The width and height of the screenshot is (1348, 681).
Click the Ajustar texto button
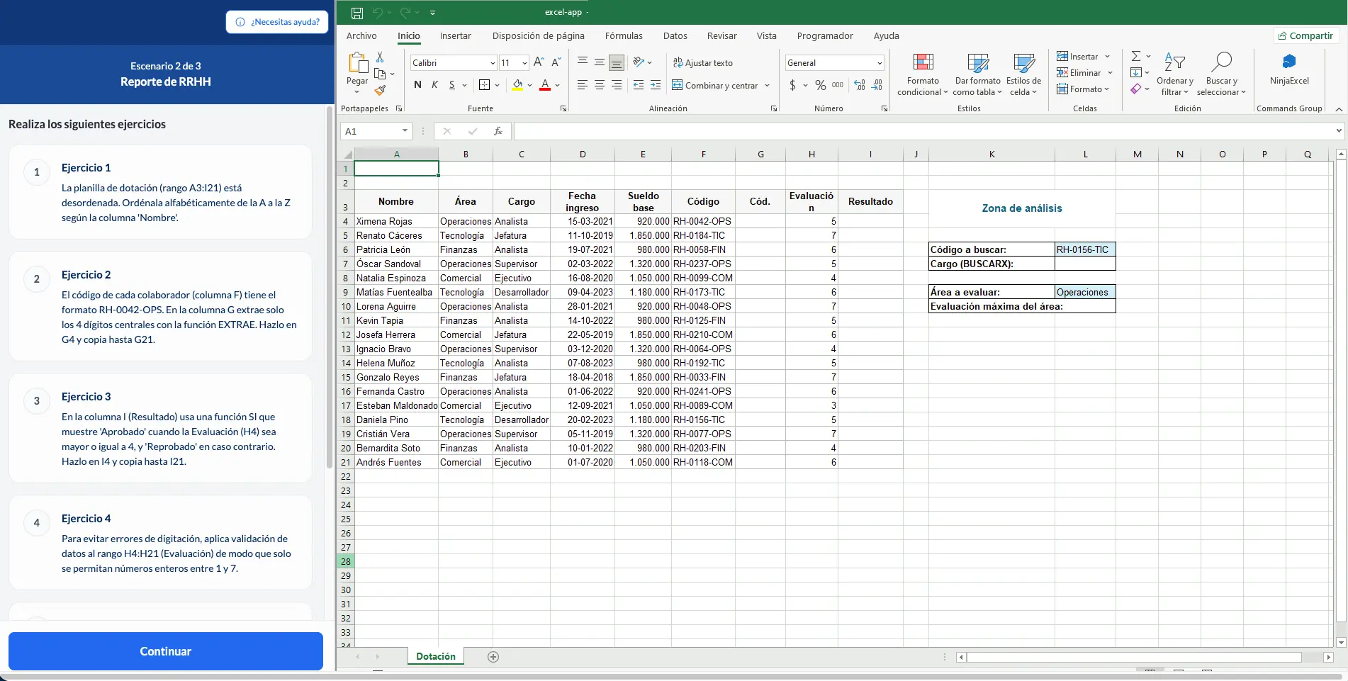pos(703,63)
